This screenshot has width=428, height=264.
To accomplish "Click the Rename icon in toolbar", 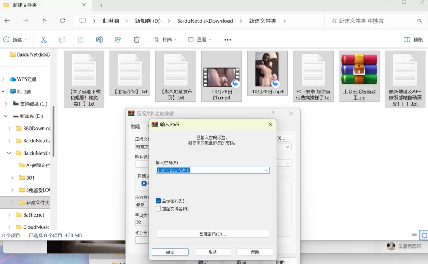I will point(100,39).
